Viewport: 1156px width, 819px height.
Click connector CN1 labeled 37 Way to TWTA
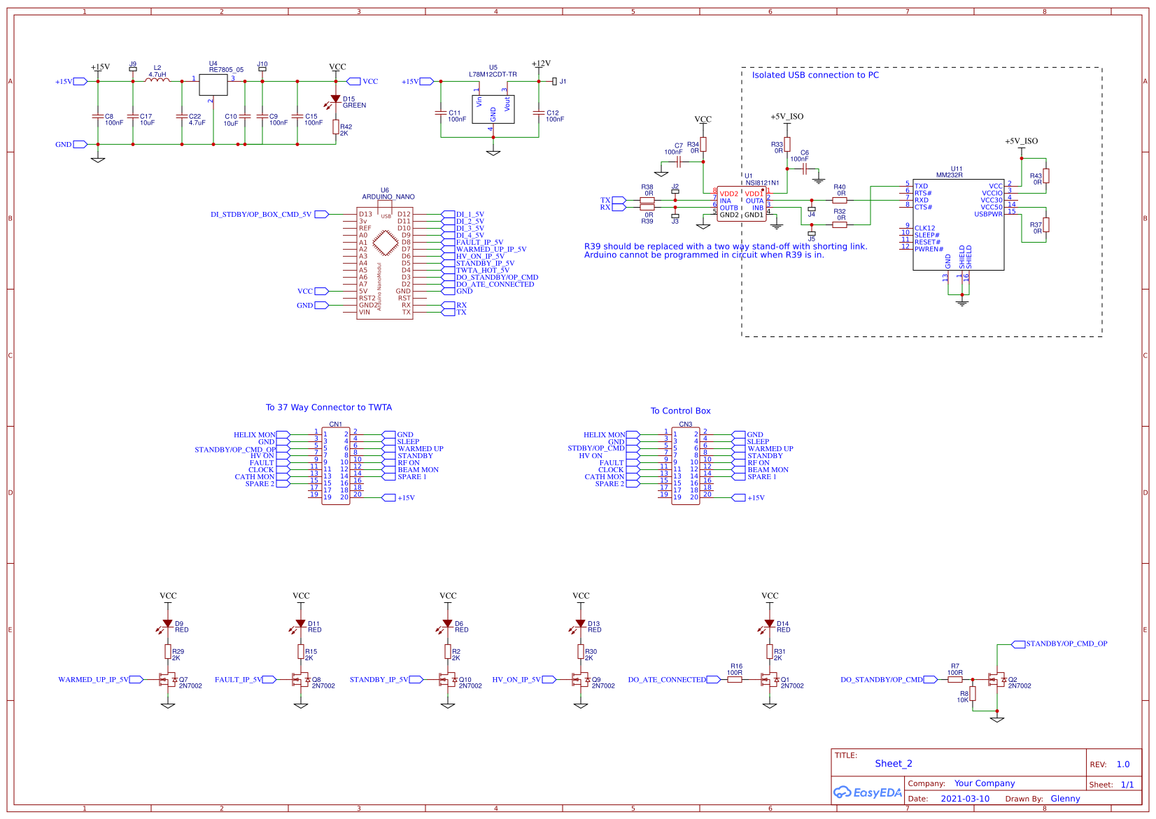click(x=335, y=465)
